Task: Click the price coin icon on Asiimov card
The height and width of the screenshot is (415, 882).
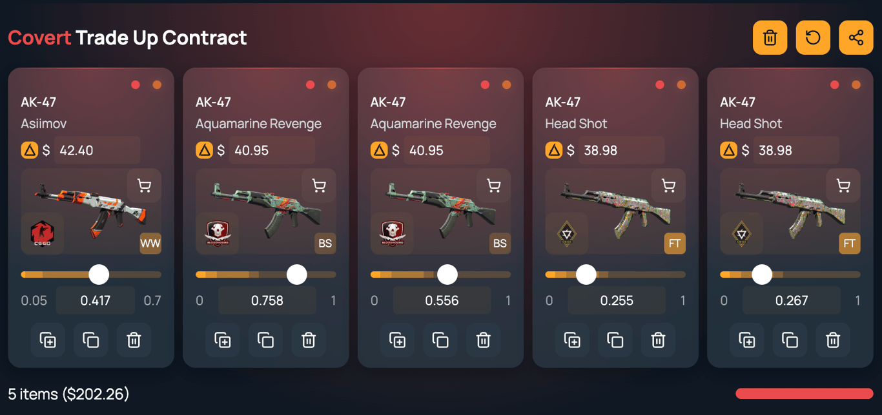Action: click(x=29, y=150)
